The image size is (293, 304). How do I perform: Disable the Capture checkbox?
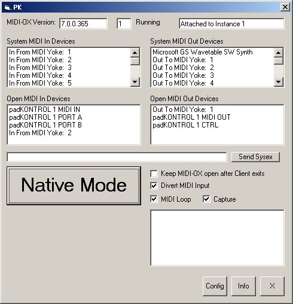click(x=206, y=199)
